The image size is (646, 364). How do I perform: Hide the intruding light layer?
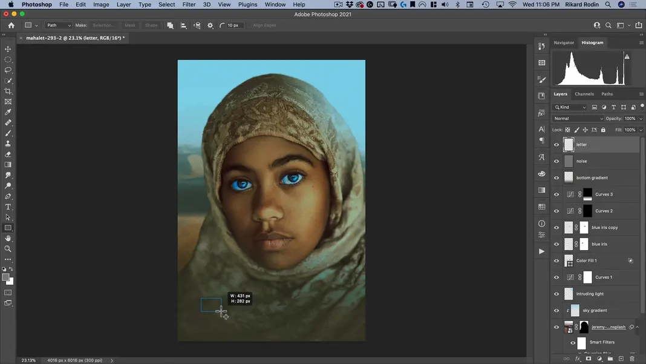pos(556,294)
